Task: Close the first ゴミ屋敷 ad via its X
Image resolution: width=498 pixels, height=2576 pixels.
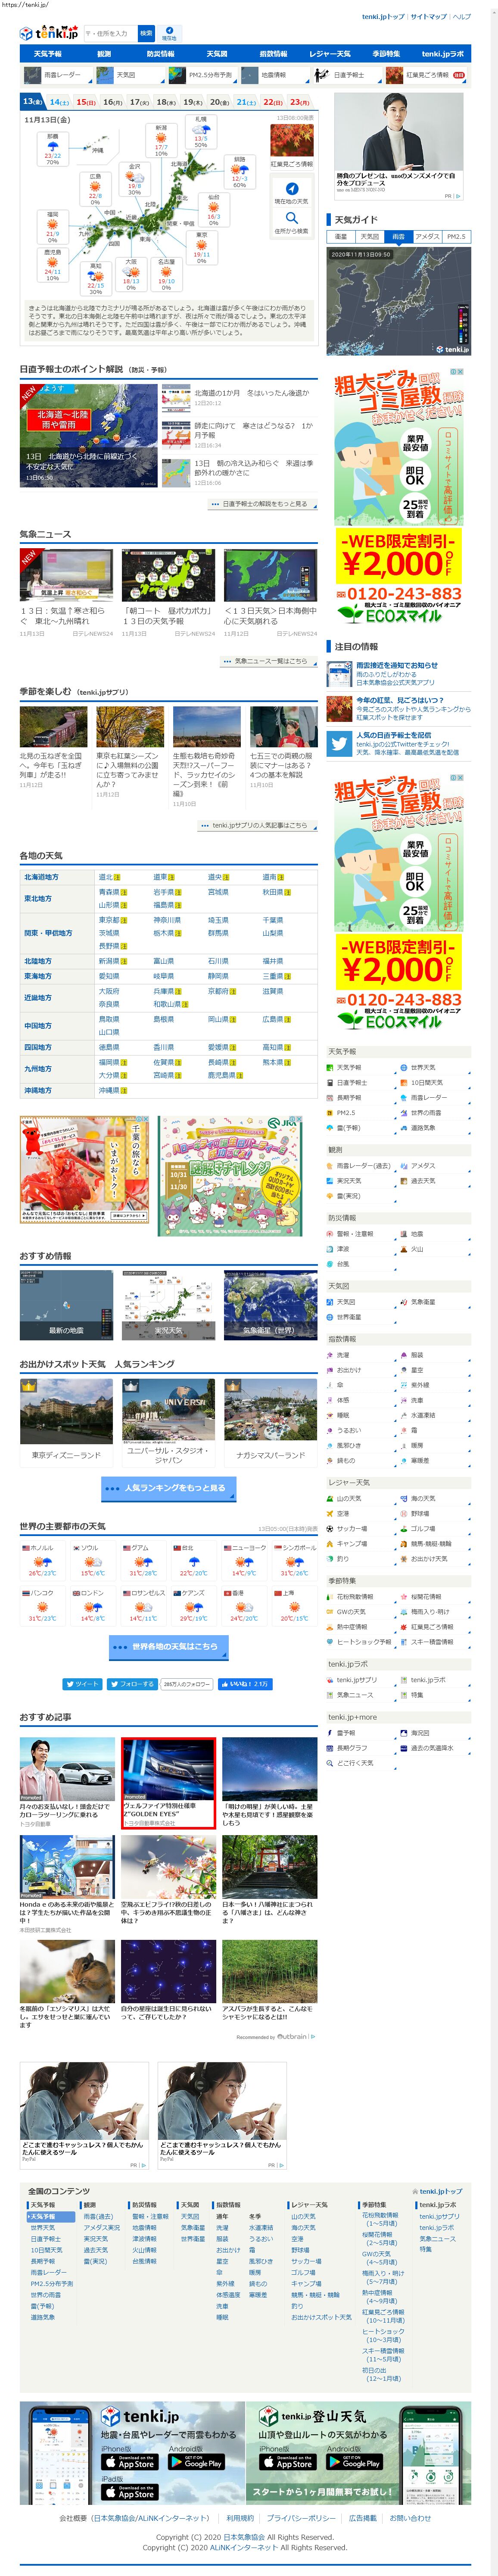Action: coord(460,371)
